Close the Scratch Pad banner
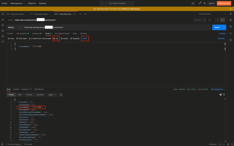This screenshot has width=234, height=146. 230,9
